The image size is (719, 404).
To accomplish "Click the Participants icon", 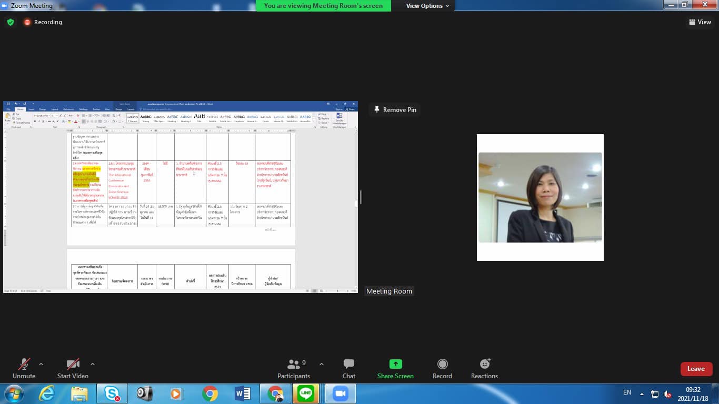I will 294,365.
